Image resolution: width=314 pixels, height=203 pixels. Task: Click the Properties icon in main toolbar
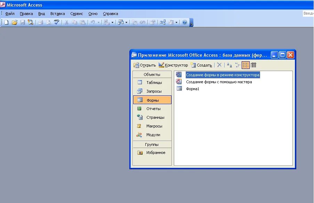pos(153,22)
